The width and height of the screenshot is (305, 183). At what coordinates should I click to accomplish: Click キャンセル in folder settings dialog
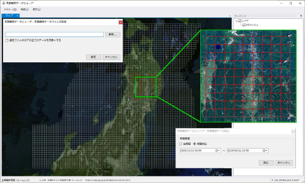(111, 57)
